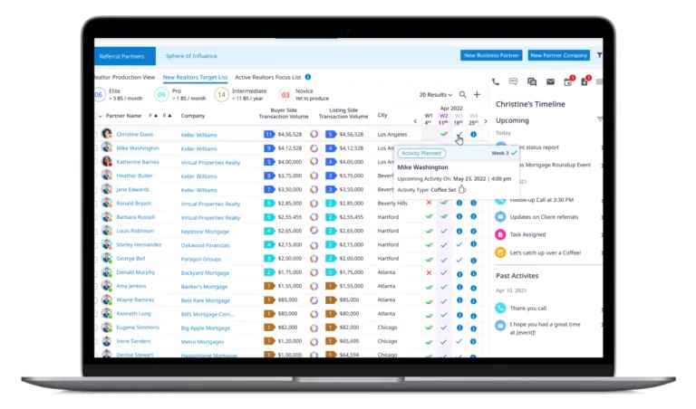This screenshot has width=696, height=409.
Task: Click the red X mark in Ronald Bryant row
Action: (x=429, y=203)
